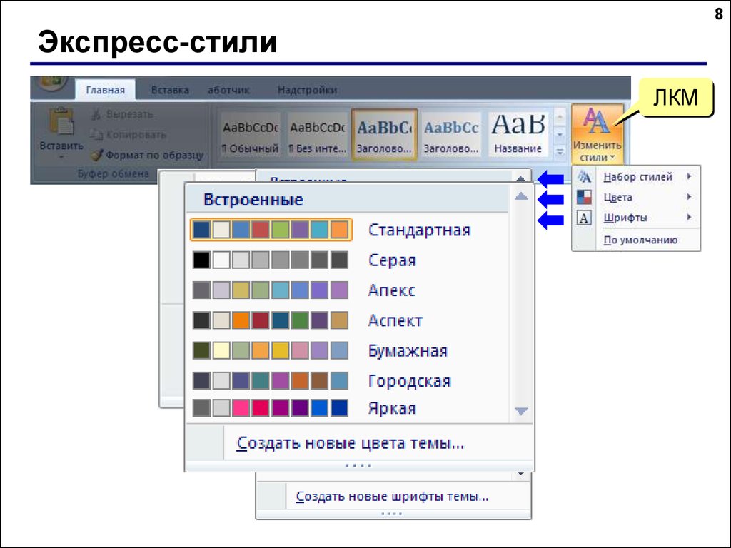Open the Набор стилей submenu

[x=636, y=177]
